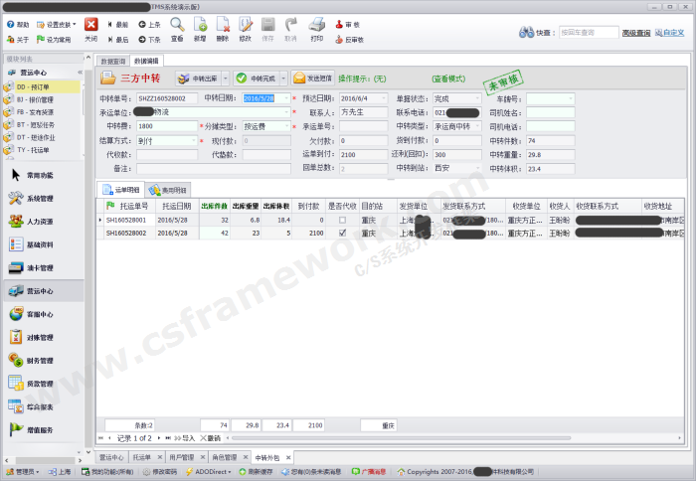Click the 修改 (edit) toolbar icon

(x=245, y=27)
